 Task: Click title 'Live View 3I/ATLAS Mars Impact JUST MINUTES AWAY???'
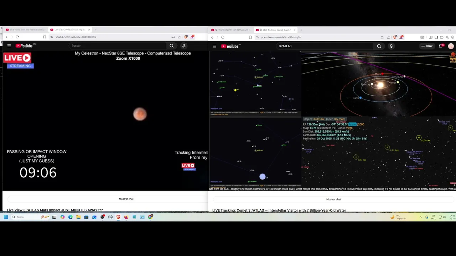tap(55, 210)
